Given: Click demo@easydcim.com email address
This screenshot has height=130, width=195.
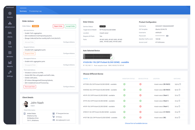Looking at the screenshot, I should click(x=63, y=120).
